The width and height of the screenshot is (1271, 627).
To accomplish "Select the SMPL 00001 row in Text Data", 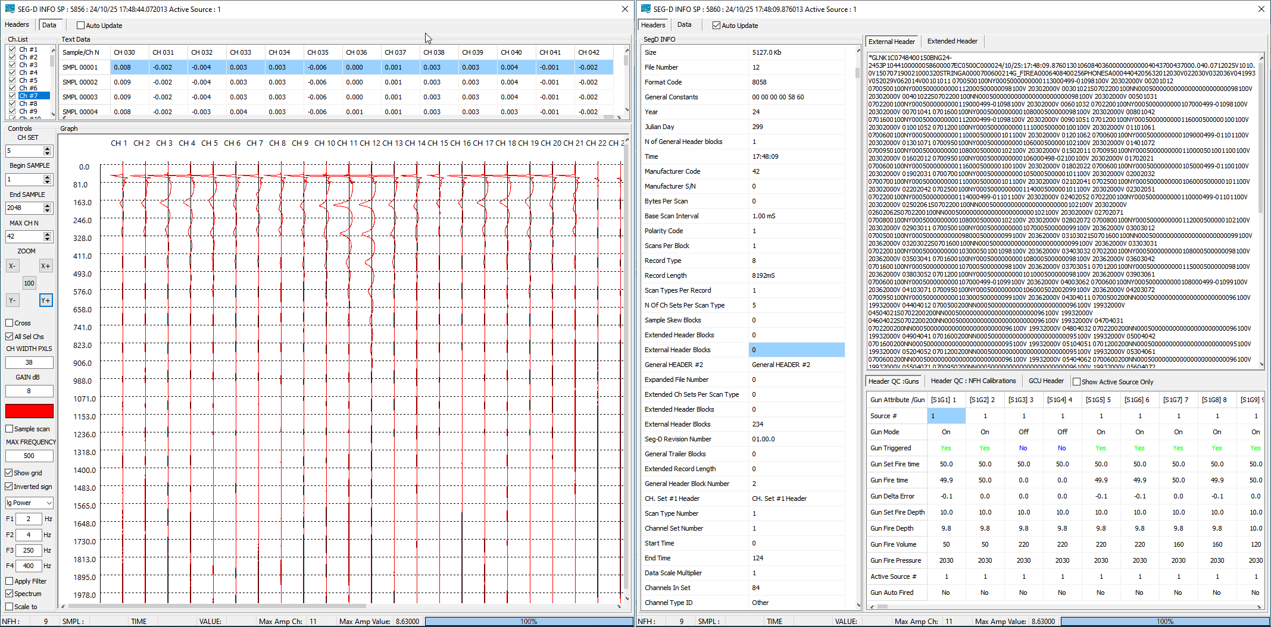I will [336, 67].
